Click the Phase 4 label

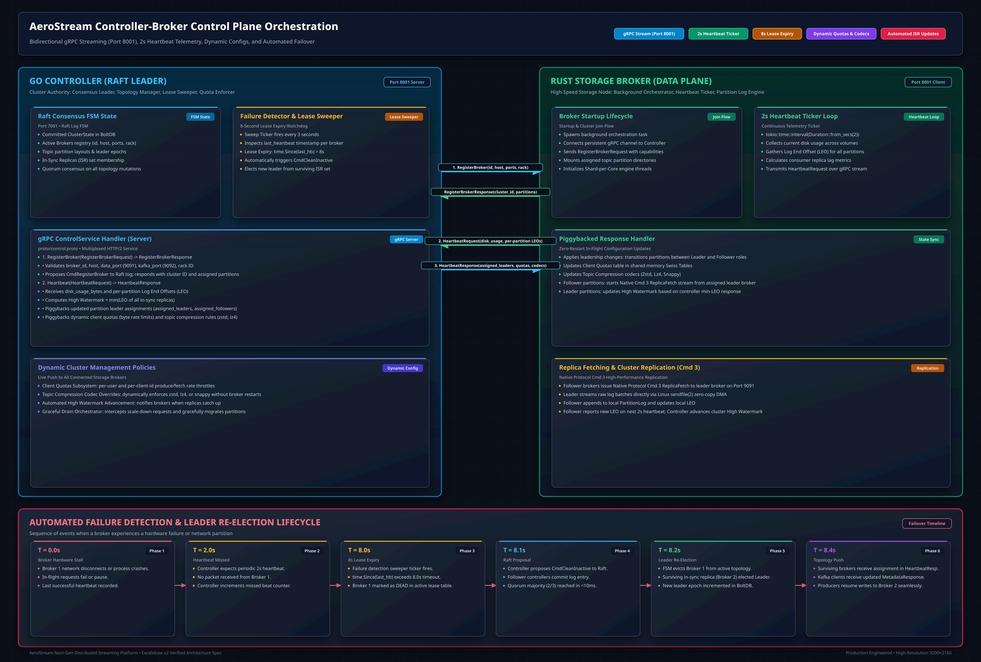click(622, 551)
